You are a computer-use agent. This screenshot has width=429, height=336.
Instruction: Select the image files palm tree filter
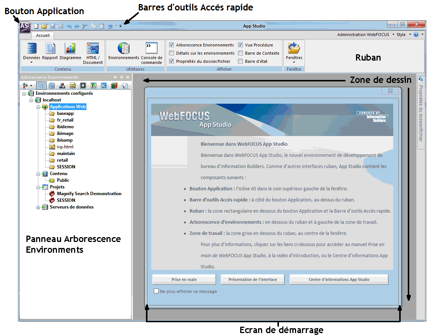click(93, 85)
